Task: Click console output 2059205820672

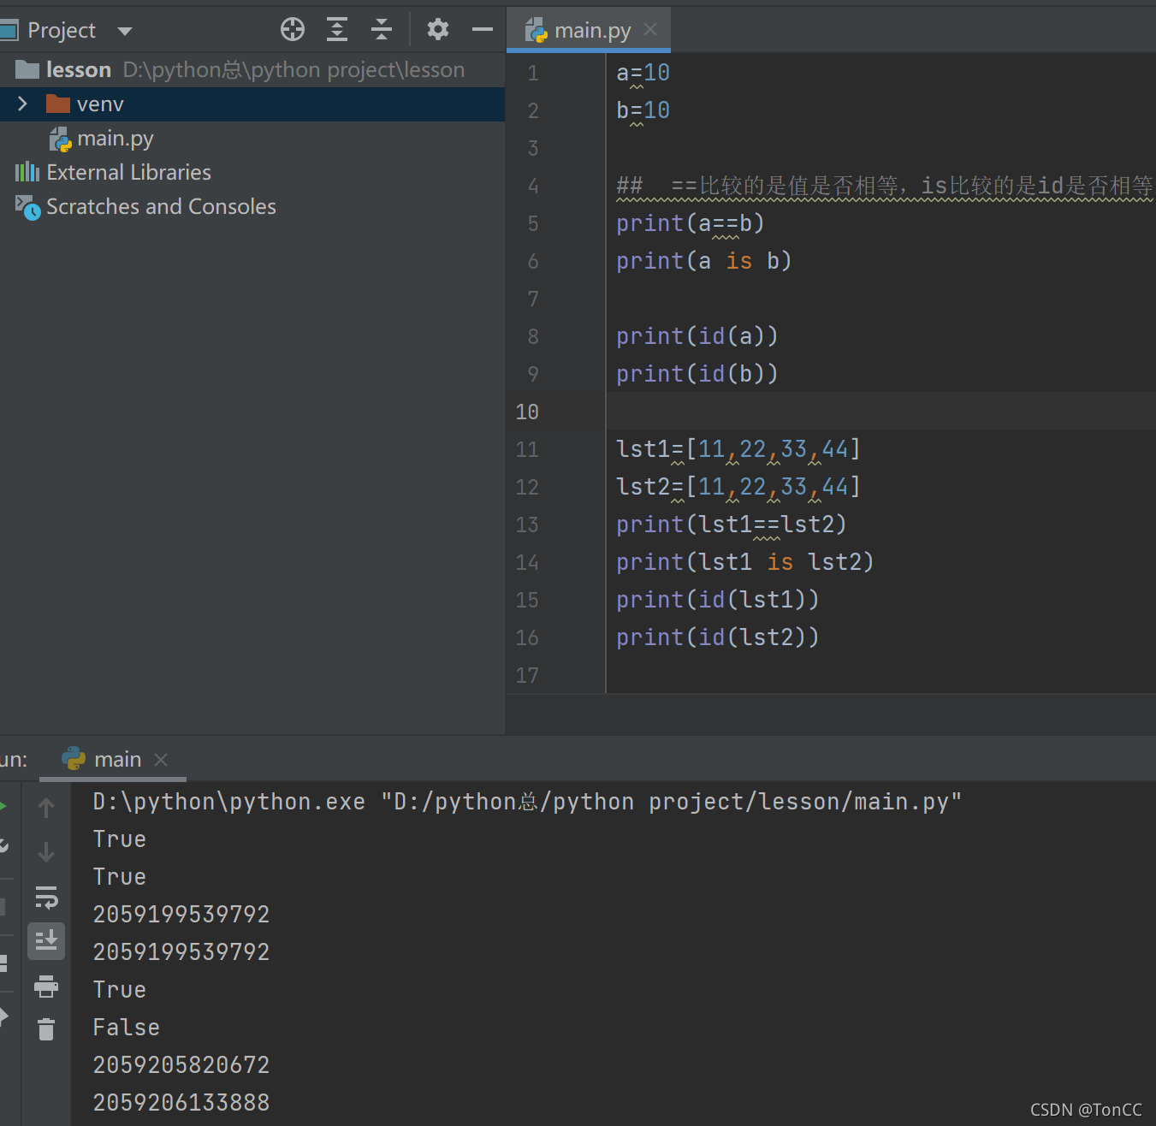Action: tap(181, 1064)
